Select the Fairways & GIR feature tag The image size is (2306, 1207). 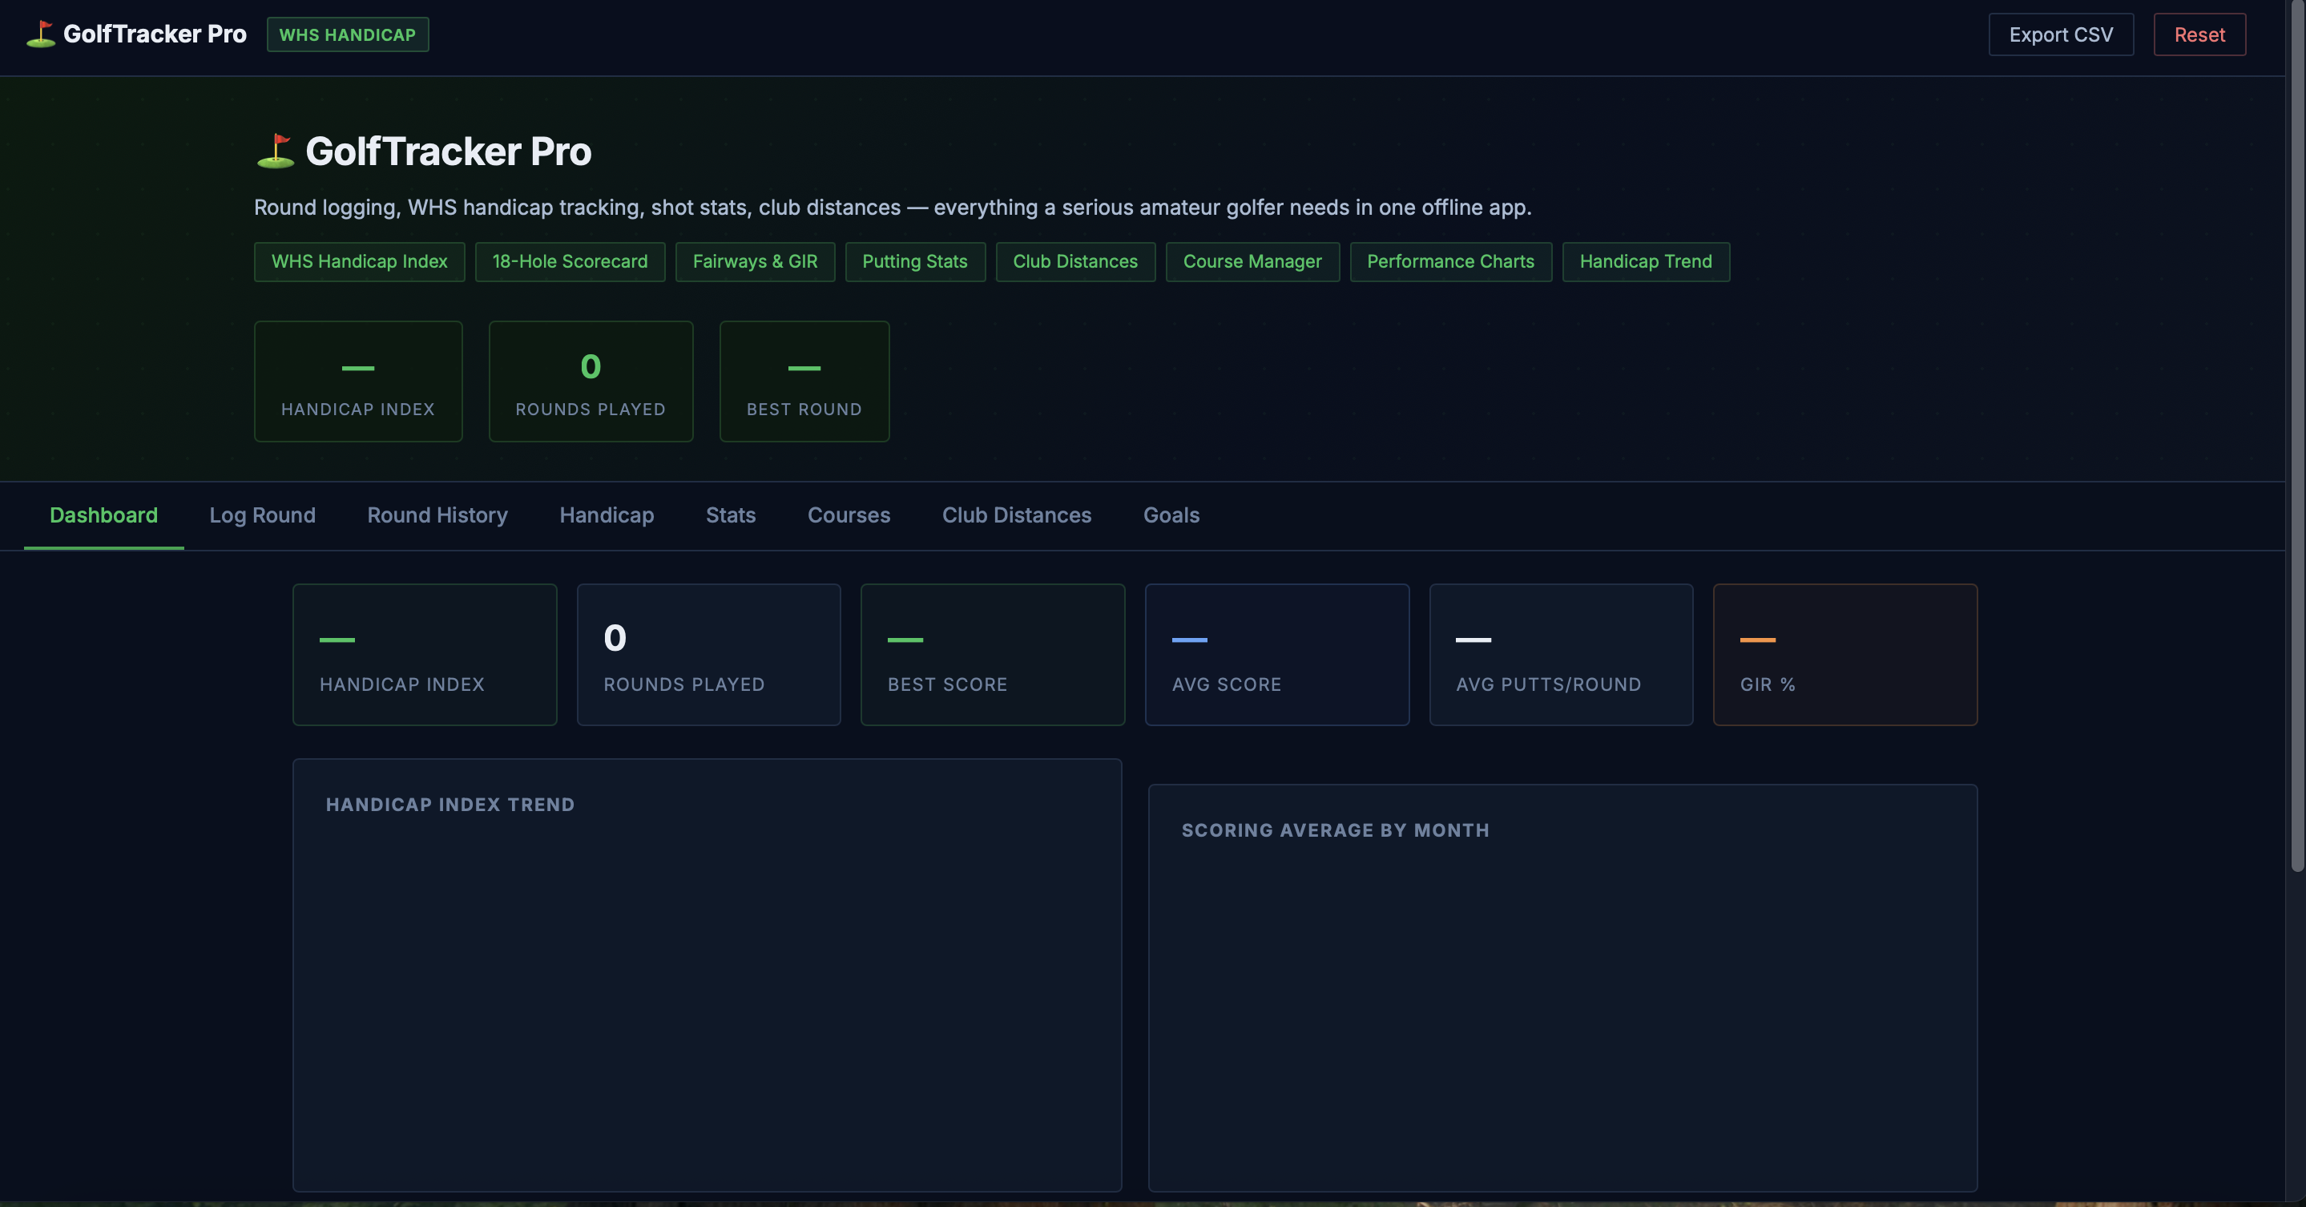pyautogui.click(x=755, y=261)
